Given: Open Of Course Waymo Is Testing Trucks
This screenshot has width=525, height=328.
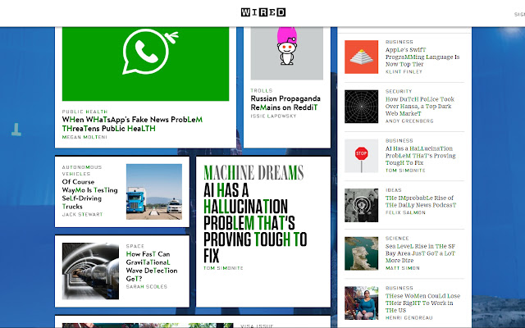Looking at the screenshot, I should (x=90, y=194).
